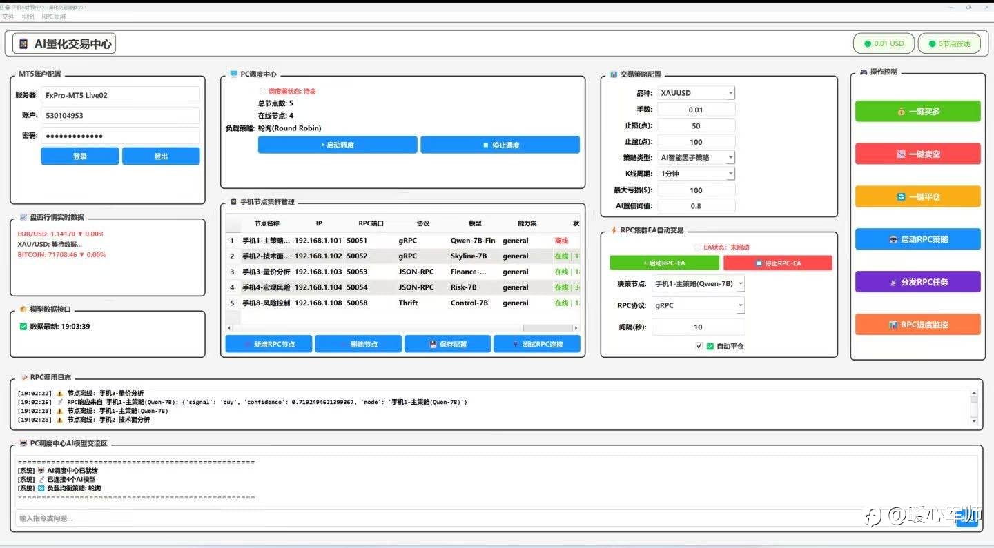Click the blue 登出 button
This screenshot has width=994, height=548.
(x=161, y=156)
